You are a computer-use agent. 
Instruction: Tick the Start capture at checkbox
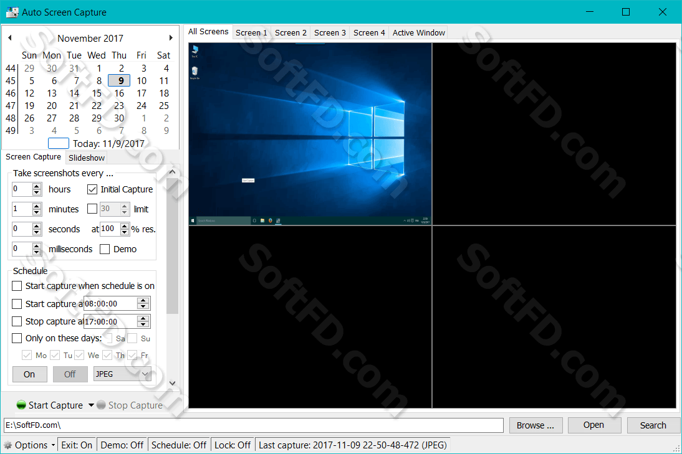tap(17, 304)
